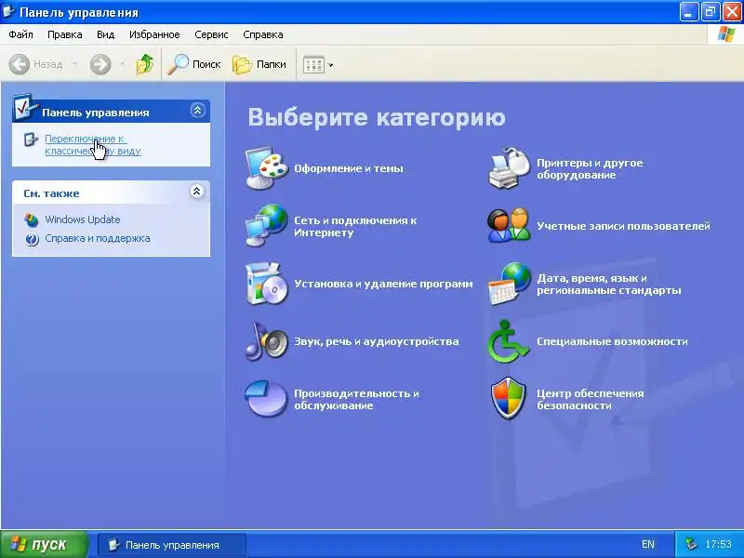Click Дата, время, язык и региональные стандарты link
The image size is (744, 558).
609,284
